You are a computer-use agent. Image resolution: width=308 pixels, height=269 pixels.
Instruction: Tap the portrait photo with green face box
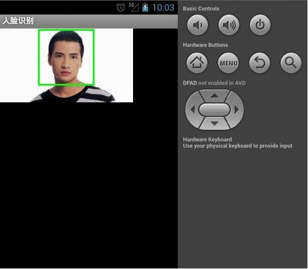pos(67,65)
